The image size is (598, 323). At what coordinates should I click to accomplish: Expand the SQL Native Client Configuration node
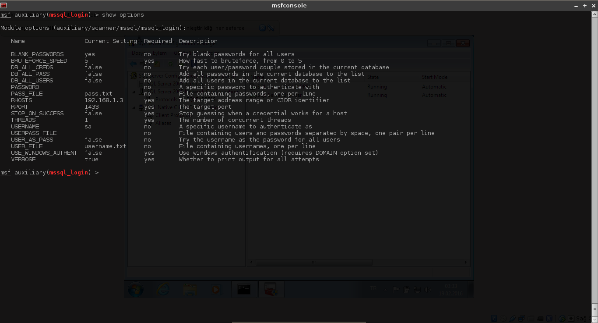click(134, 107)
